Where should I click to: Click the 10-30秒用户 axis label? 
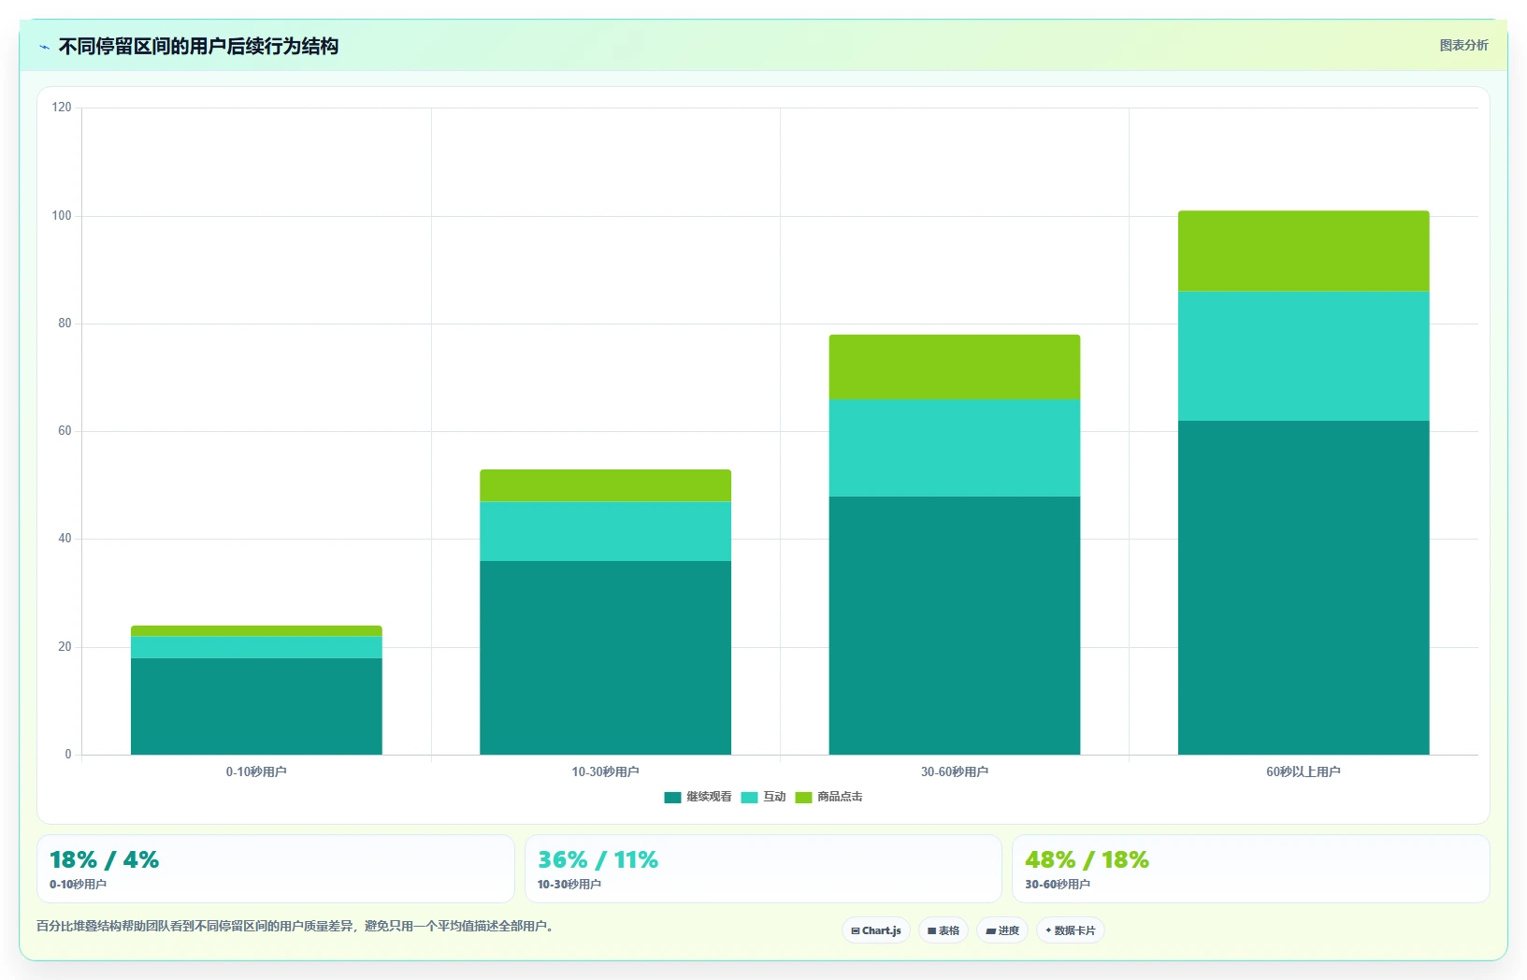pos(605,771)
